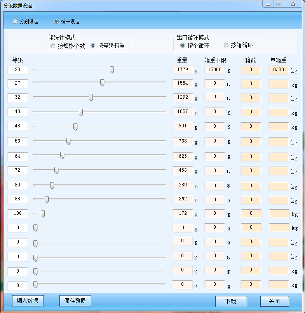
Task: Click the 保存数据 button
Action: (75, 301)
